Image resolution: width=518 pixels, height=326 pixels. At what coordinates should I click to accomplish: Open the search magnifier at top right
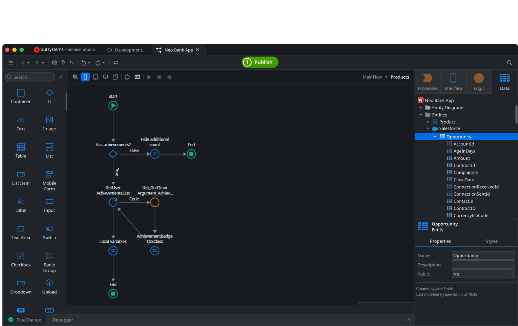click(509, 63)
